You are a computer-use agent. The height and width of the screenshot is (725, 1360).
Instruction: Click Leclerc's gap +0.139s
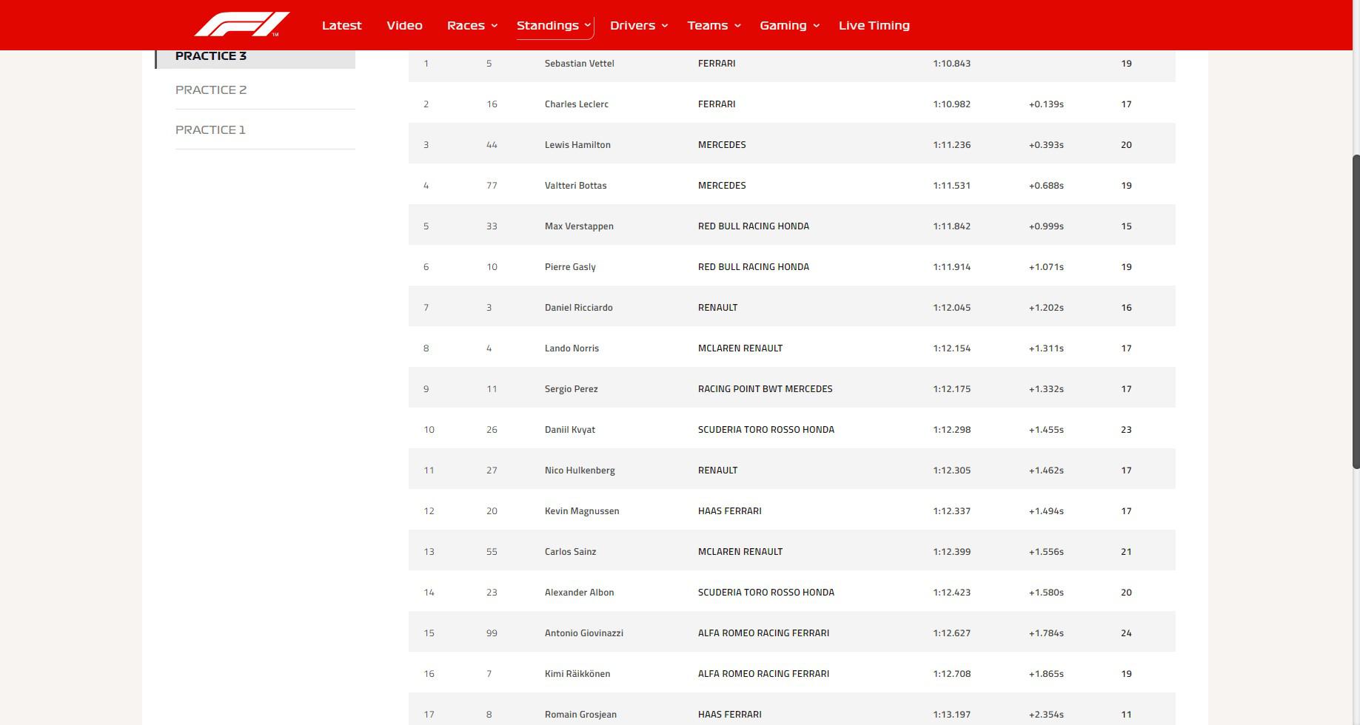(1046, 104)
